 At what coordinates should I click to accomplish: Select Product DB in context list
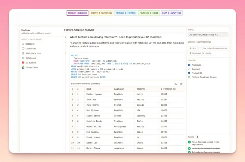(x=197, y=73)
